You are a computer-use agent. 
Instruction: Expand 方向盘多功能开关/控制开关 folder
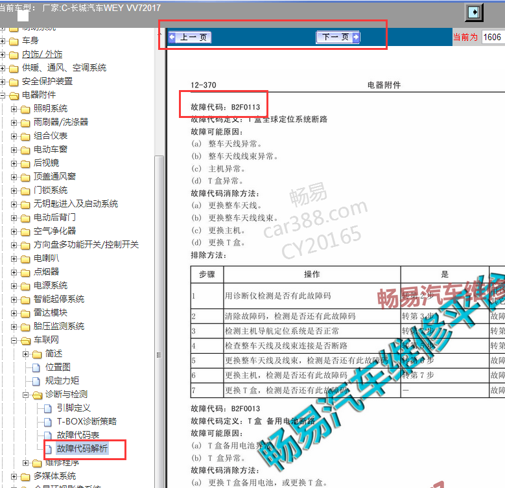point(14,245)
